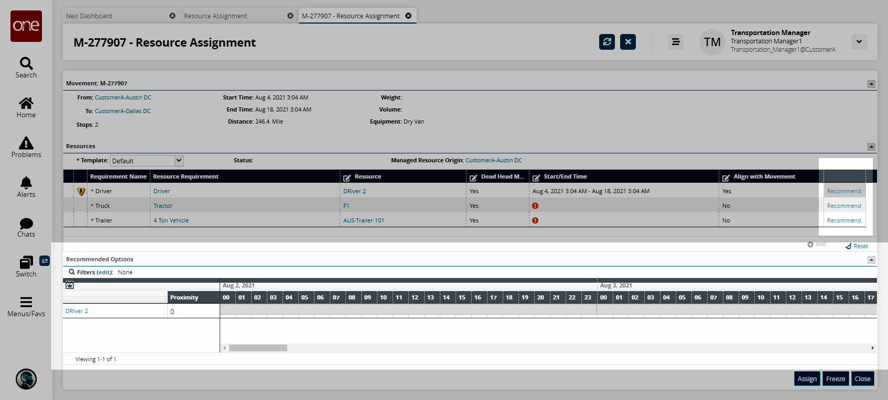Click the Driver row warning icon
This screenshot has width=888, height=400.
pyautogui.click(x=81, y=192)
